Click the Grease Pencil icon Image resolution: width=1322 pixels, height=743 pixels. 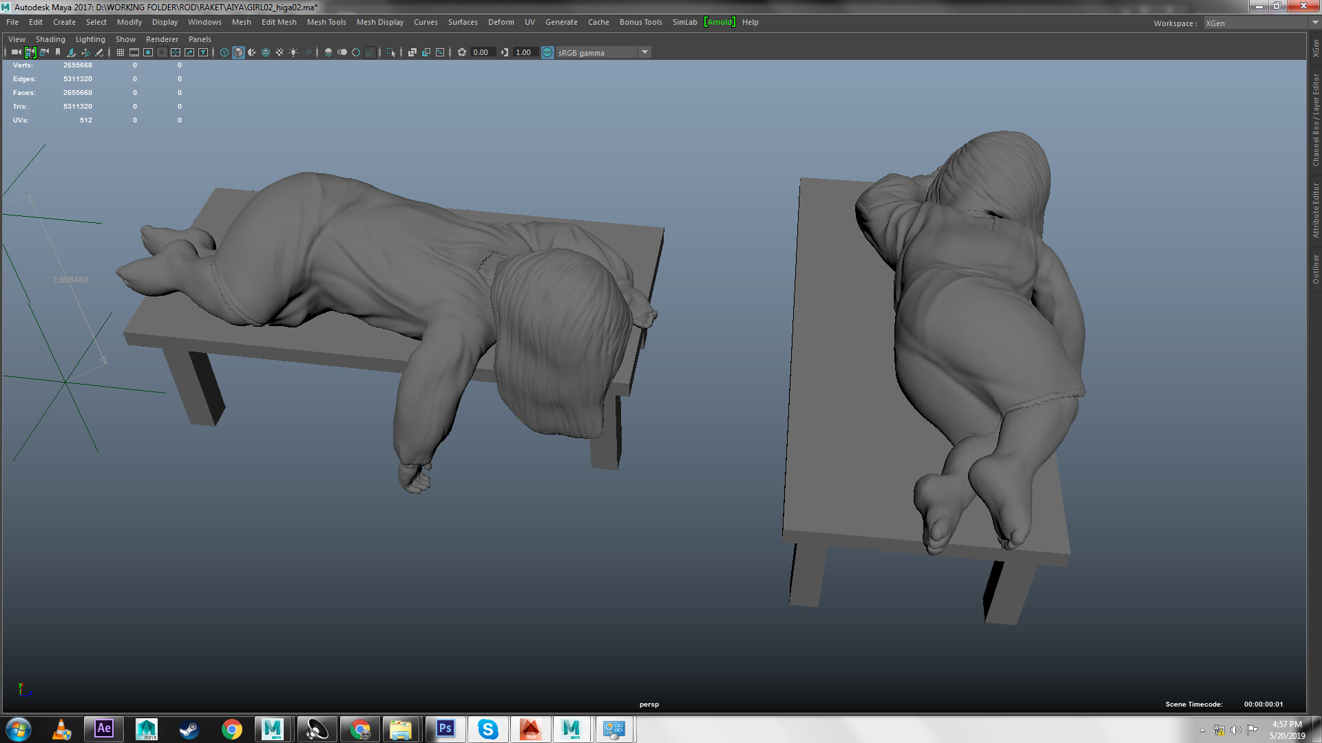99,52
